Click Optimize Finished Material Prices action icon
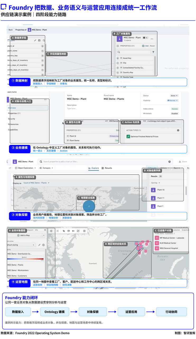 coord(128,137)
